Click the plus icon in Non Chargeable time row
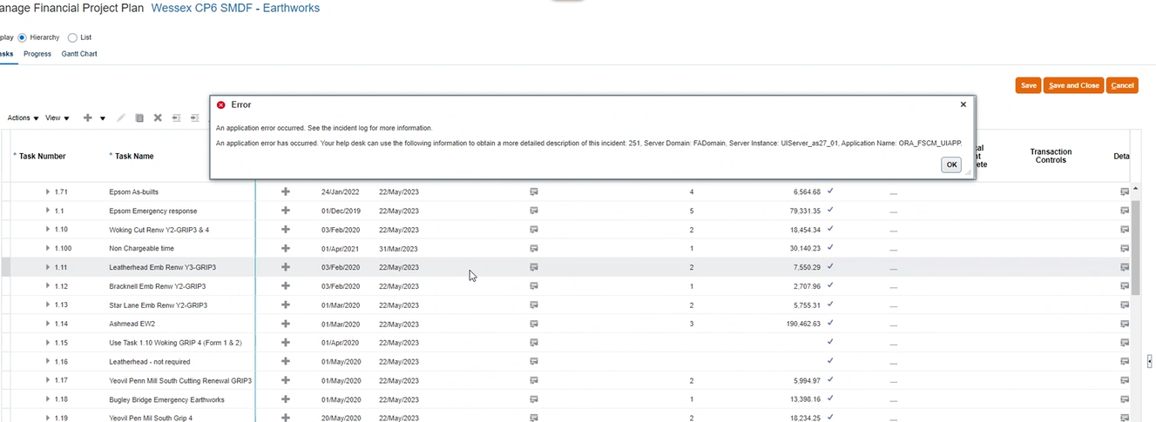Image resolution: width=1156 pixels, height=422 pixels. [x=285, y=248]
